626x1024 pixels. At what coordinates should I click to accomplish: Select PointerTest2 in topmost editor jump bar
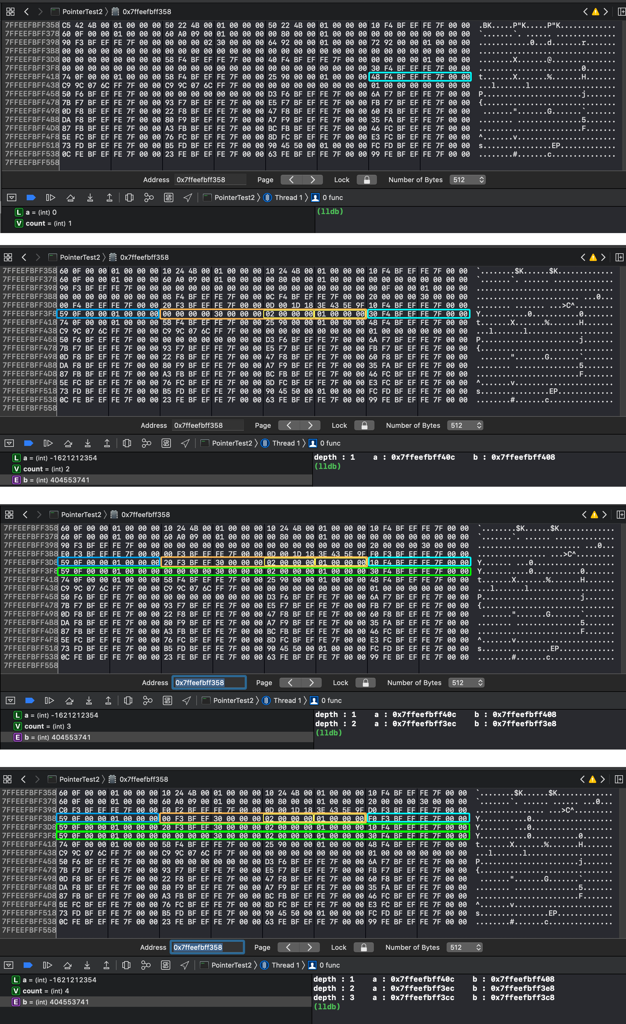click(82, 12)
